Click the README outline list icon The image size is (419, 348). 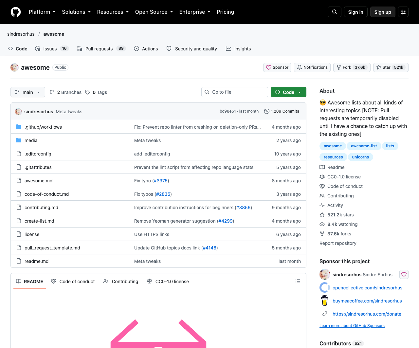[x=298, y=281]
